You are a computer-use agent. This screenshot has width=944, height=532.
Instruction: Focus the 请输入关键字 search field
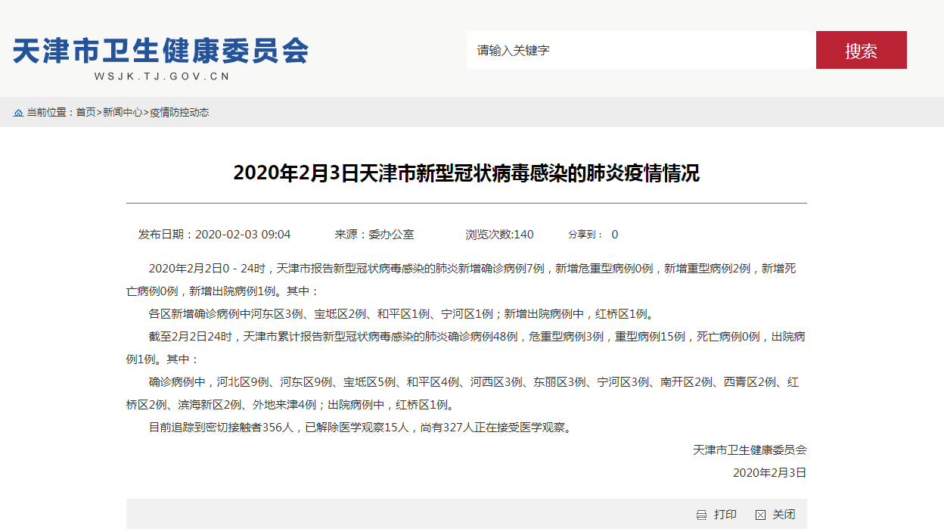(640, 51)
